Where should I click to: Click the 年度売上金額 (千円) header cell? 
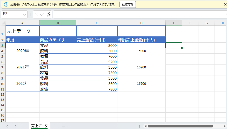[x=142, y=40]
